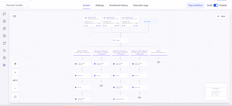The height and width of the screenshot is (106, 232).
Task: Click the 48% zoom level indicator
Action: 15,80
